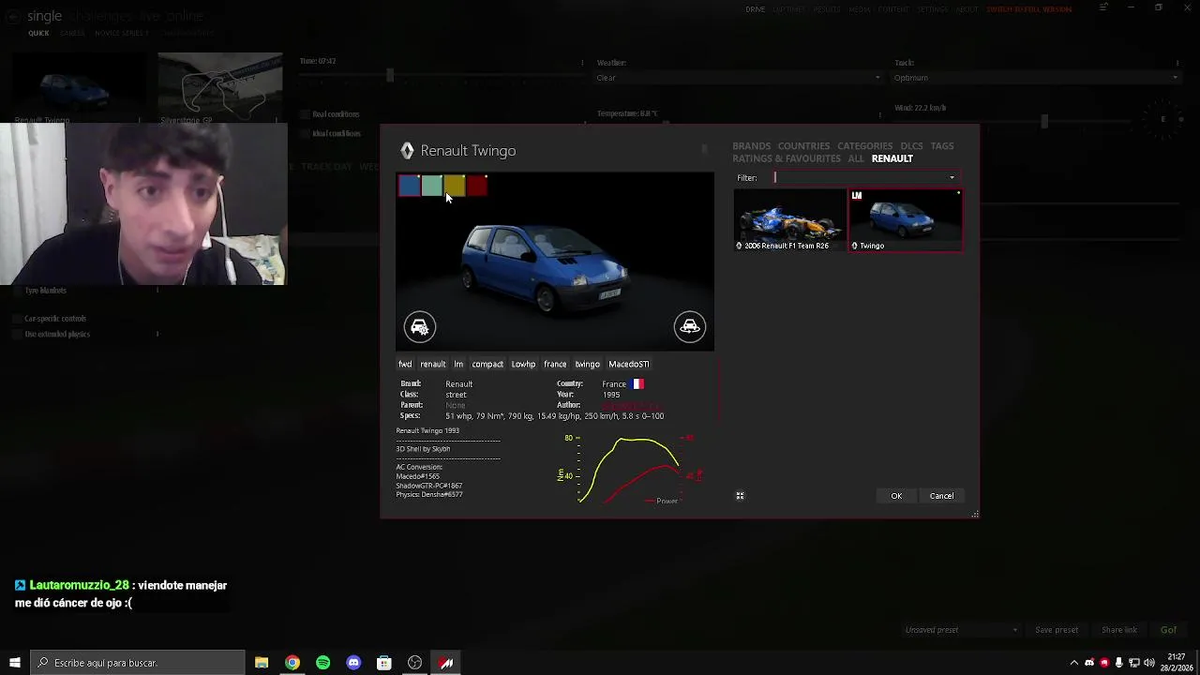Select the RENAULT tab
The image size is (1200, 675).
click(x=892, y=158)
